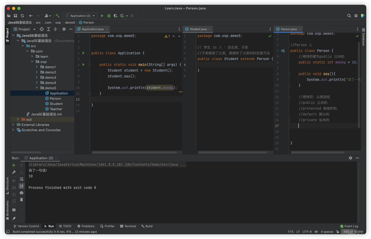Viewport: 371px width, 239px height.
Task: Toggle pin tab in Run panel
Action: pos(14,219)
